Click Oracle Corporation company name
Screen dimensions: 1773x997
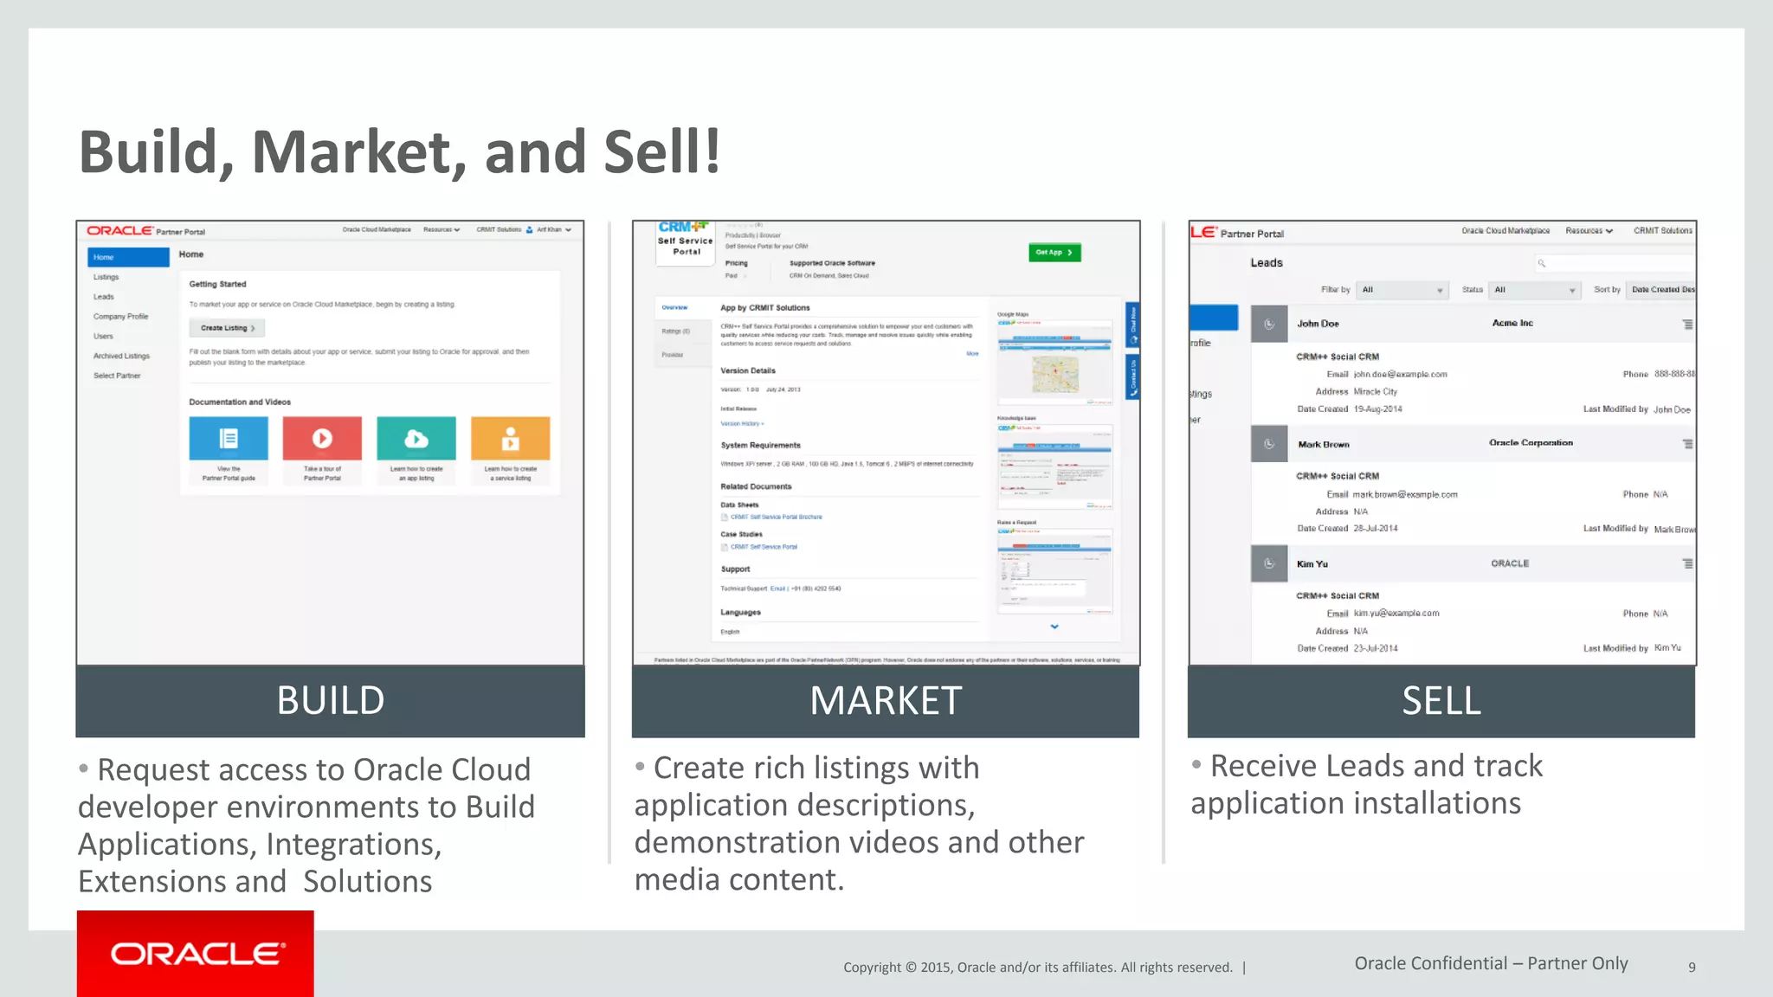coord(1531,443)
